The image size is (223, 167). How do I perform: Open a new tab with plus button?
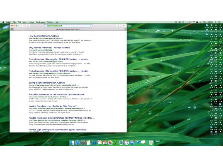click(125, 29)
